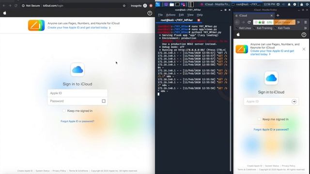Check Keep me signed in on left page
This screenshot has height=174, width=310.
tap(64, 111)
